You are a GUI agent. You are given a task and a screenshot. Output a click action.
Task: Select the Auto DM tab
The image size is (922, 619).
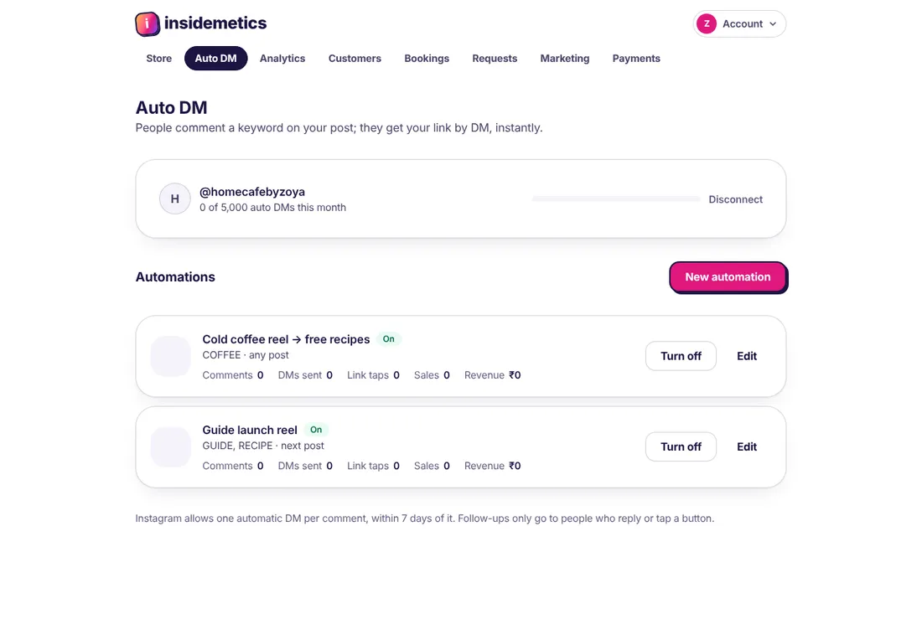[x=215, y=58]
